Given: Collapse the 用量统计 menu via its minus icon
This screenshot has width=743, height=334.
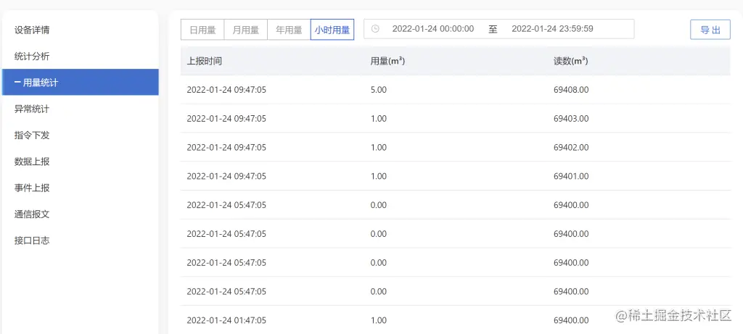Looking at the screenshot, I should point(17,83).
